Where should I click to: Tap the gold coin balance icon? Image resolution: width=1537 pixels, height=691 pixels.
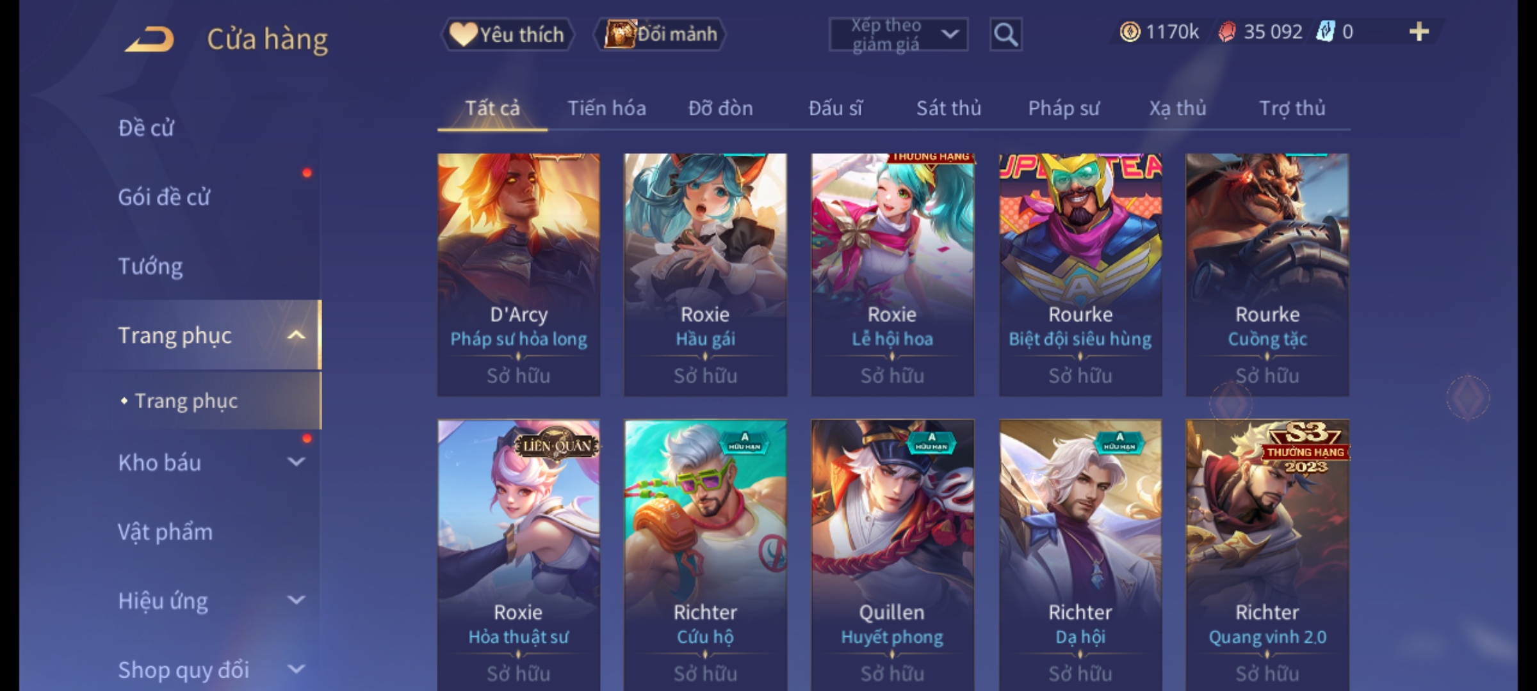click(1130, 32)
